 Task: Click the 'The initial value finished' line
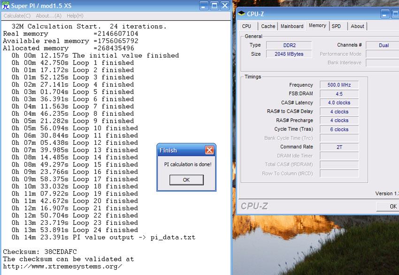pos(95,55)
